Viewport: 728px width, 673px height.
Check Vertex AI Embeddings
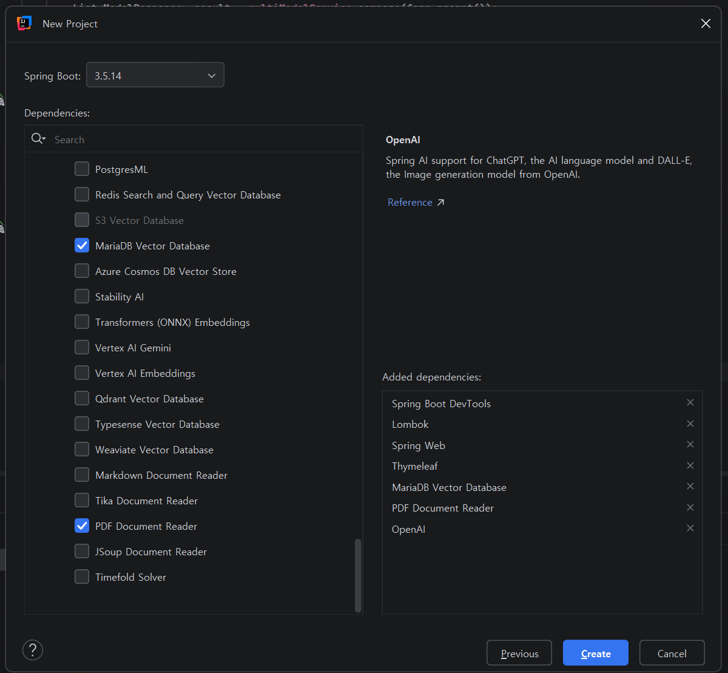(82, 373)
